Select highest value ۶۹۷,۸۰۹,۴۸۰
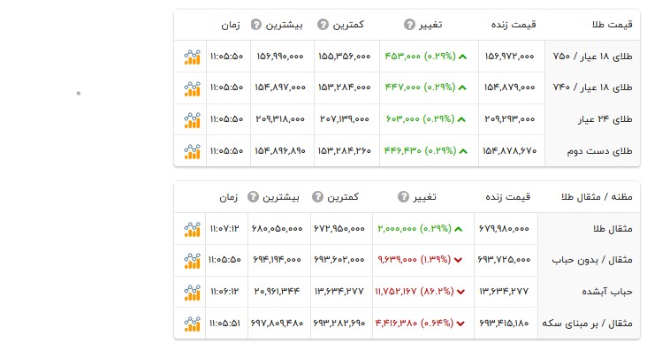 click(x=277, y=324)
